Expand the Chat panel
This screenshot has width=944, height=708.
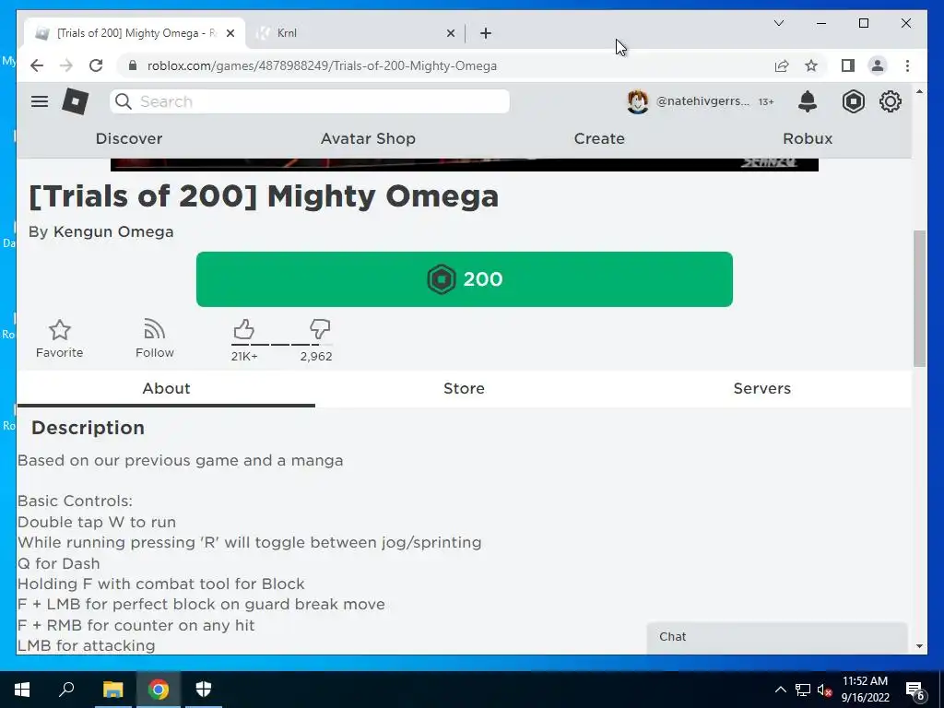pos(776,637)
